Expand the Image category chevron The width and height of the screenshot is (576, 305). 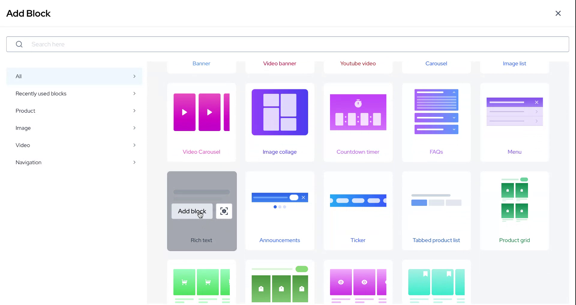point(134,128)
